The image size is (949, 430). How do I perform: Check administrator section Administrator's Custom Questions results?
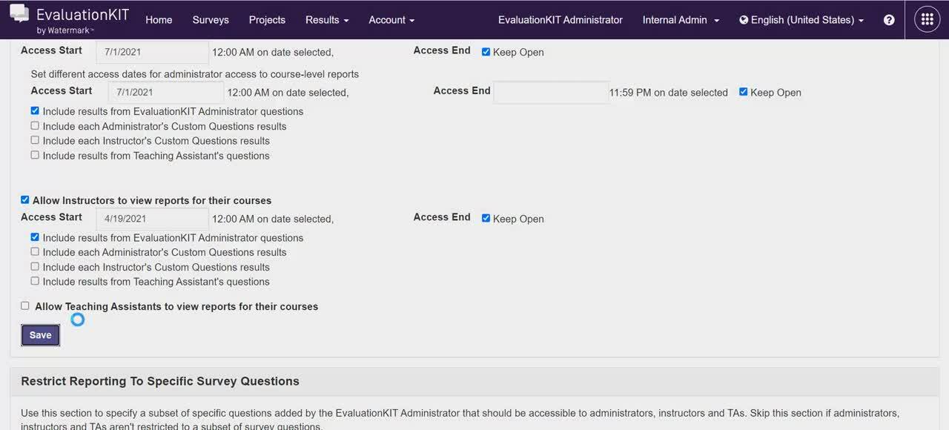point(35,126)
